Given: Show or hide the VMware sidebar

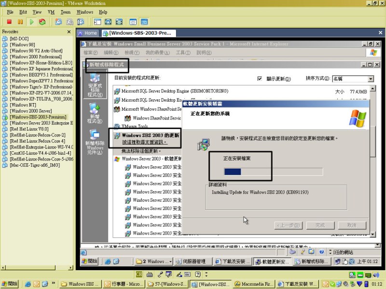Looking at the screenshot, I should 97,22.
